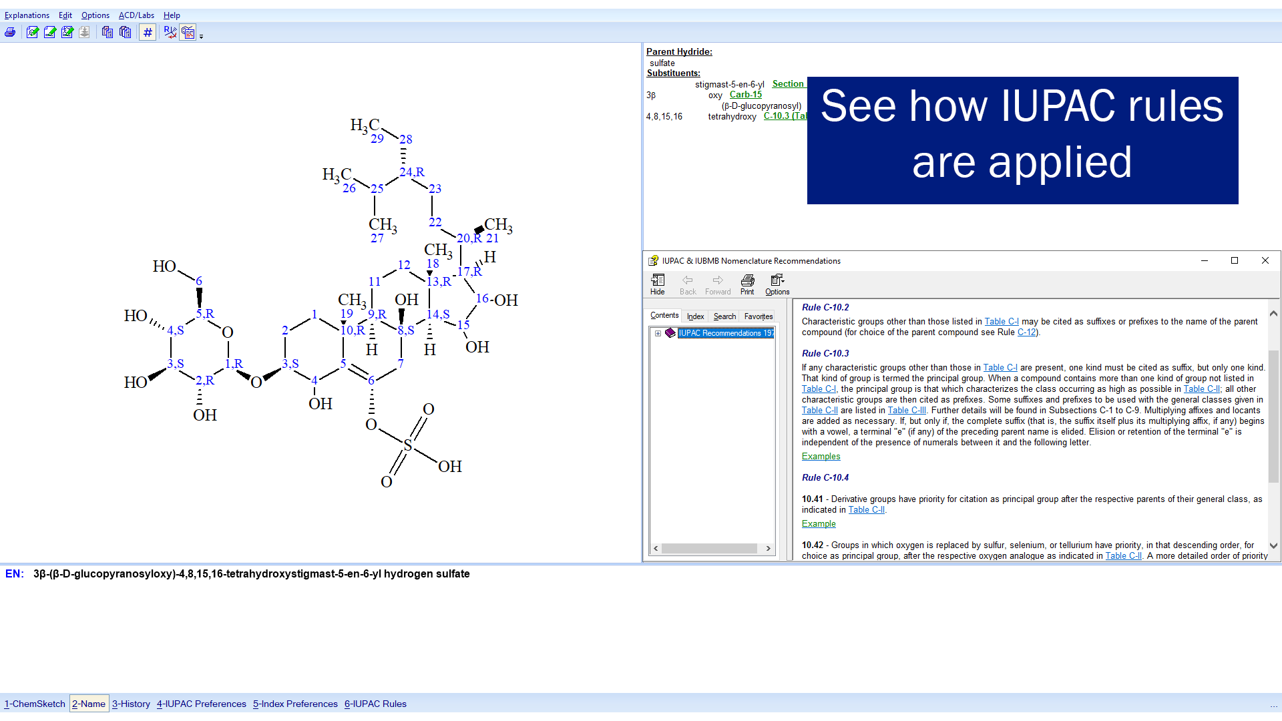Open the help viewer Options dropdown
Viewport: 1282px width, 721px height.
[777, 284]
